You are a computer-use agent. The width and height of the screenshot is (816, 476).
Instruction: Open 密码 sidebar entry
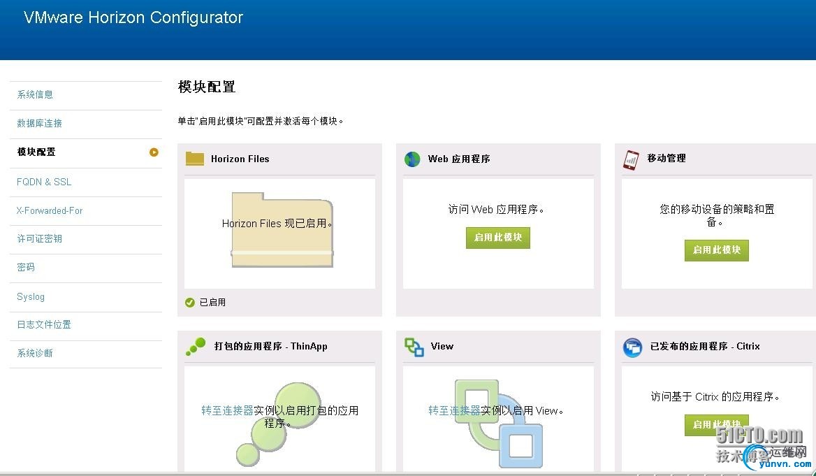(25, 267)
